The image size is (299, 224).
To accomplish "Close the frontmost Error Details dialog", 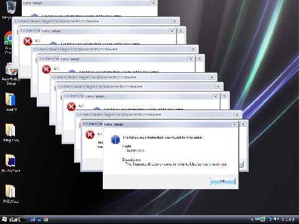I will (x=234, y=124).
